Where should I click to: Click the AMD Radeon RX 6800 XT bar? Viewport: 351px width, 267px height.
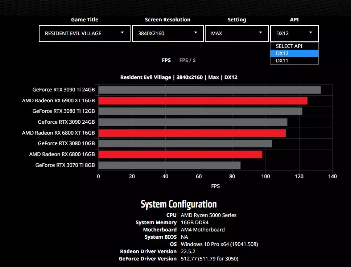point(192,133)
